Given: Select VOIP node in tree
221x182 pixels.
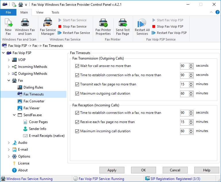Looking at the screenshot, I should (22, 60).
